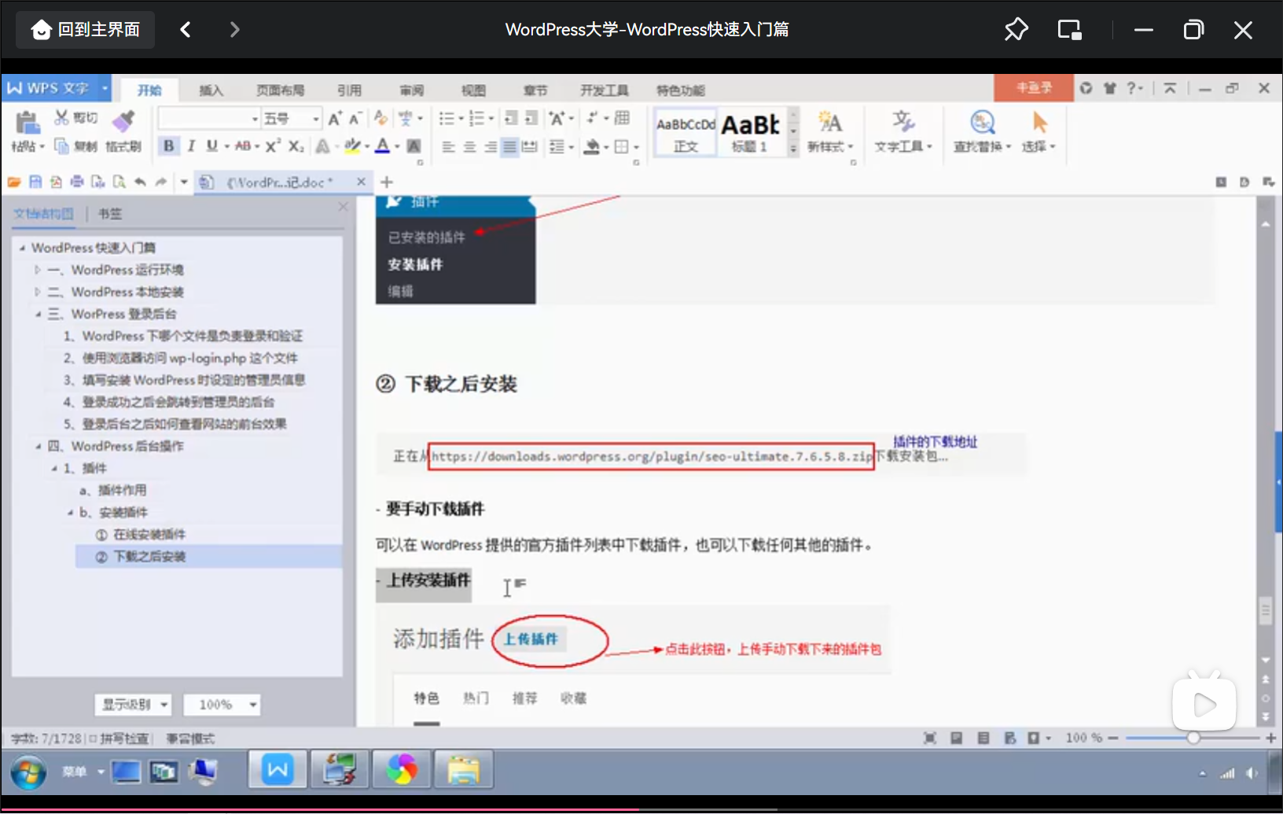
Task: Click the decrease indent icon
Action: [511, 119]
